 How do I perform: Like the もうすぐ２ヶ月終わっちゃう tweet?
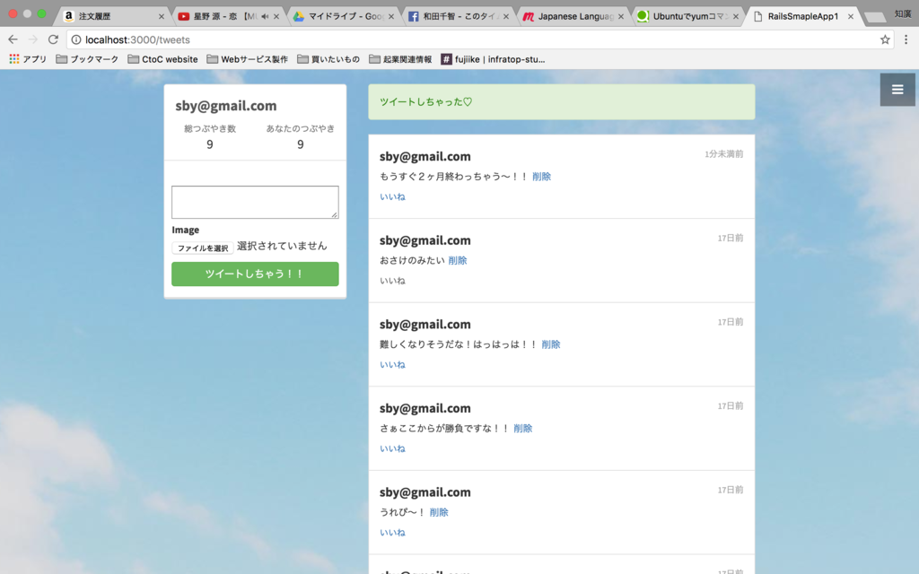click(x=392, y=196)
